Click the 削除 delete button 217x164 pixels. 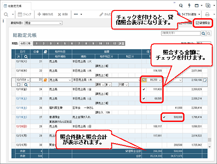coord(63,14)
